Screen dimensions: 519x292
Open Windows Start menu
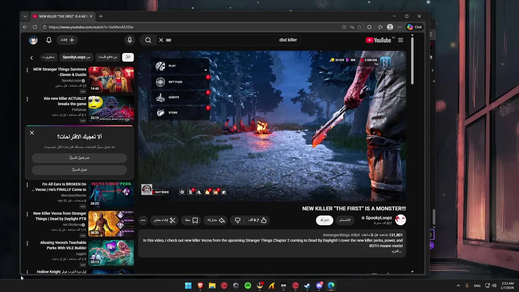pos(188,286)
